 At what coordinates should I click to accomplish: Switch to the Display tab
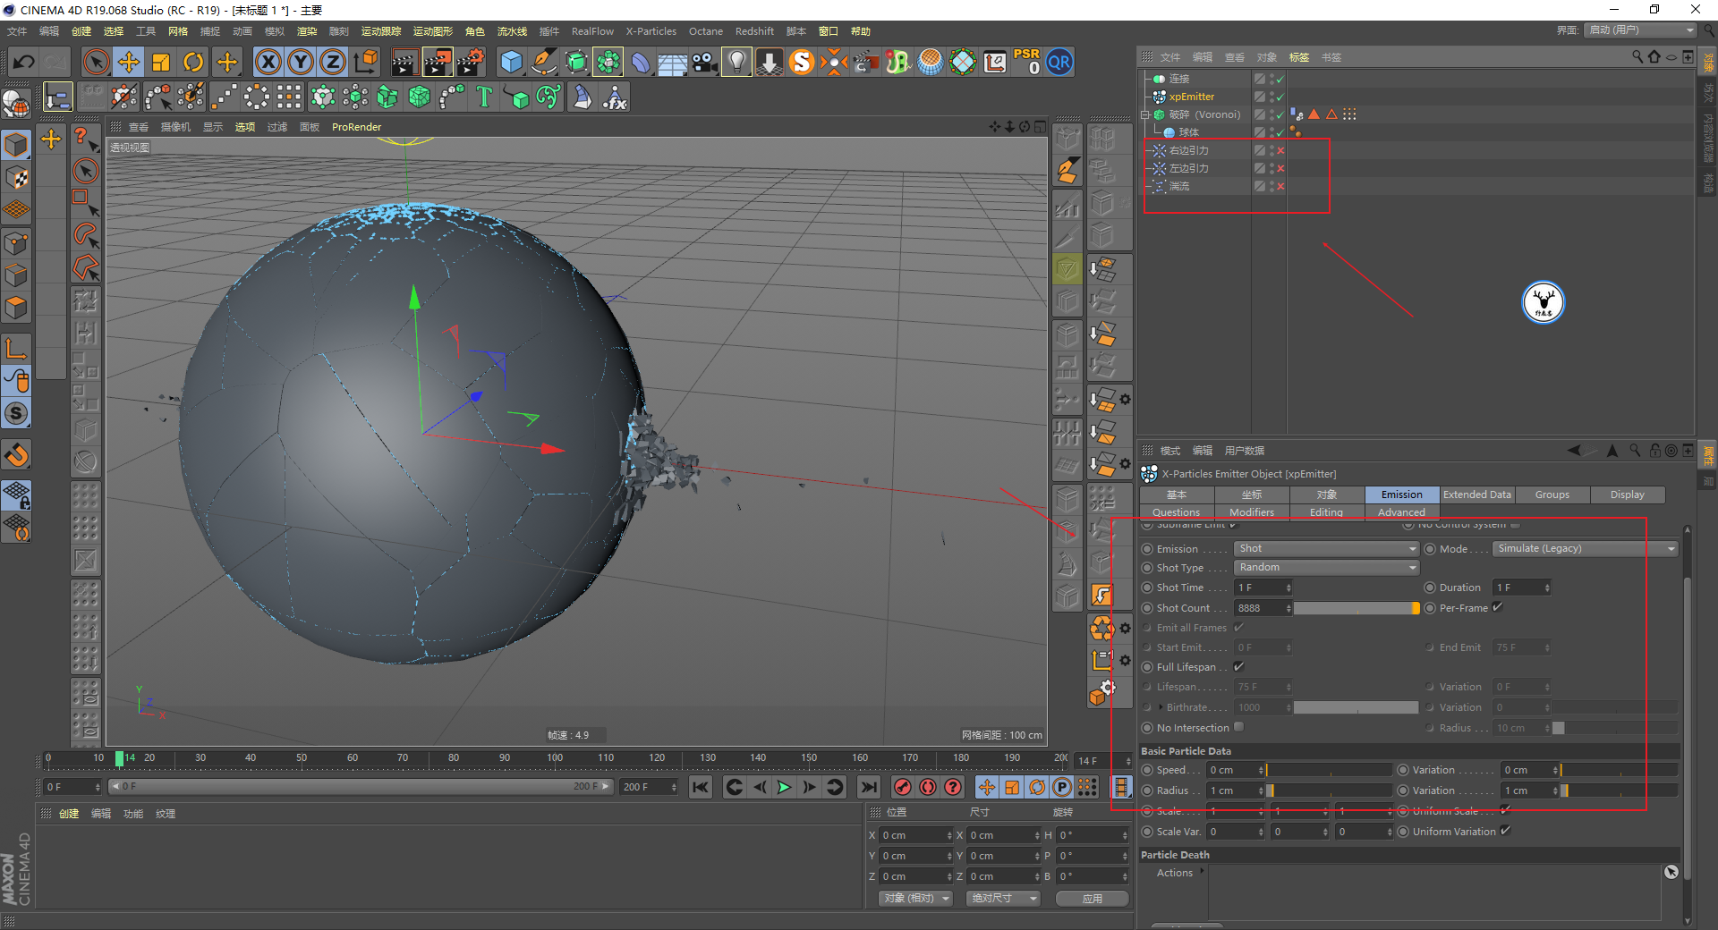pyautogui.click(x=1627, y=495)
